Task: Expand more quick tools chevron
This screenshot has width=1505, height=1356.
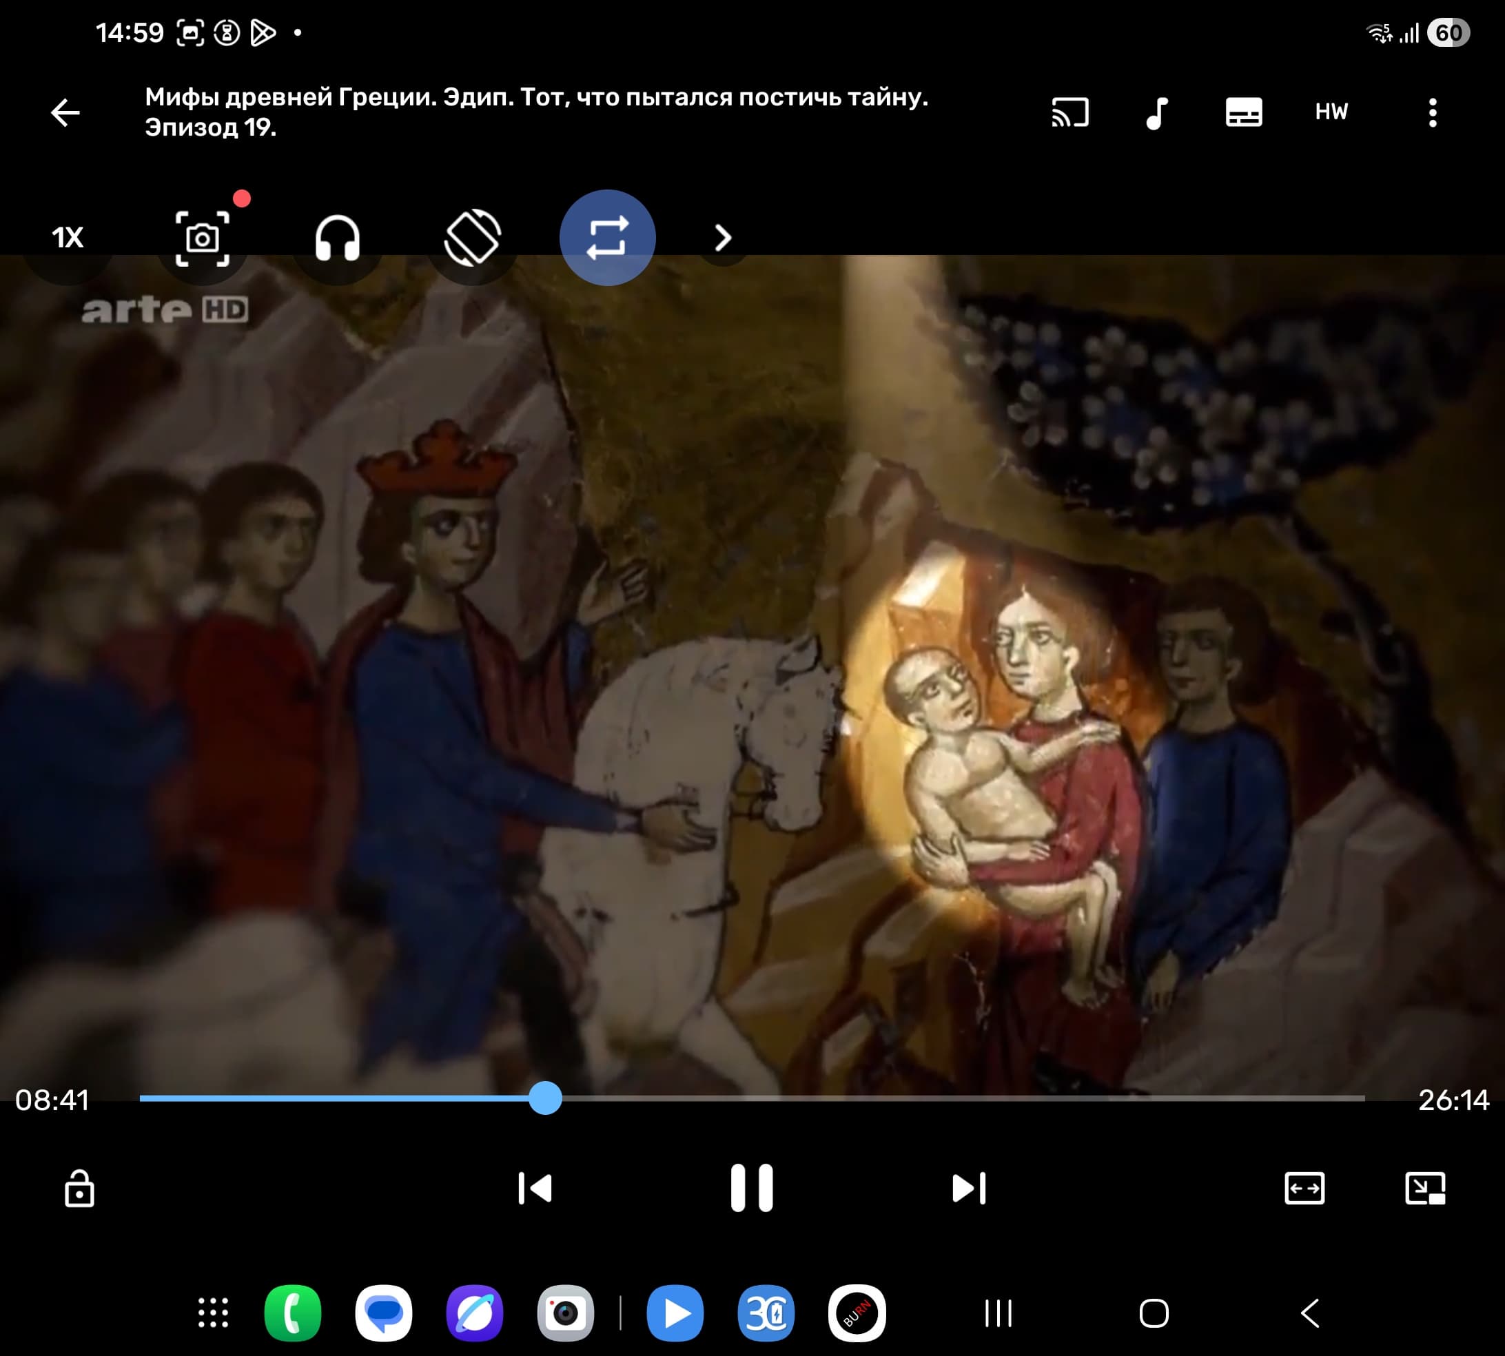Action: point(723,238)
